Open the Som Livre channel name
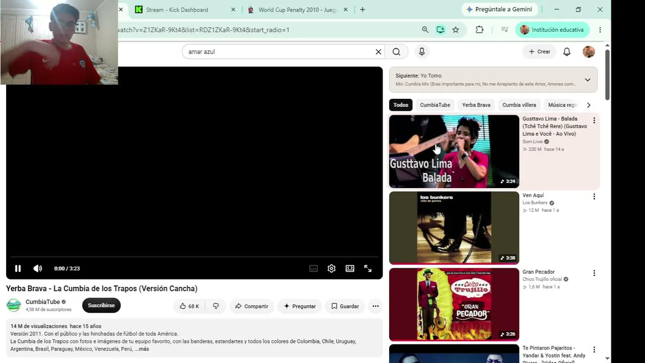645x363 pixels. (x=532, y=142)
